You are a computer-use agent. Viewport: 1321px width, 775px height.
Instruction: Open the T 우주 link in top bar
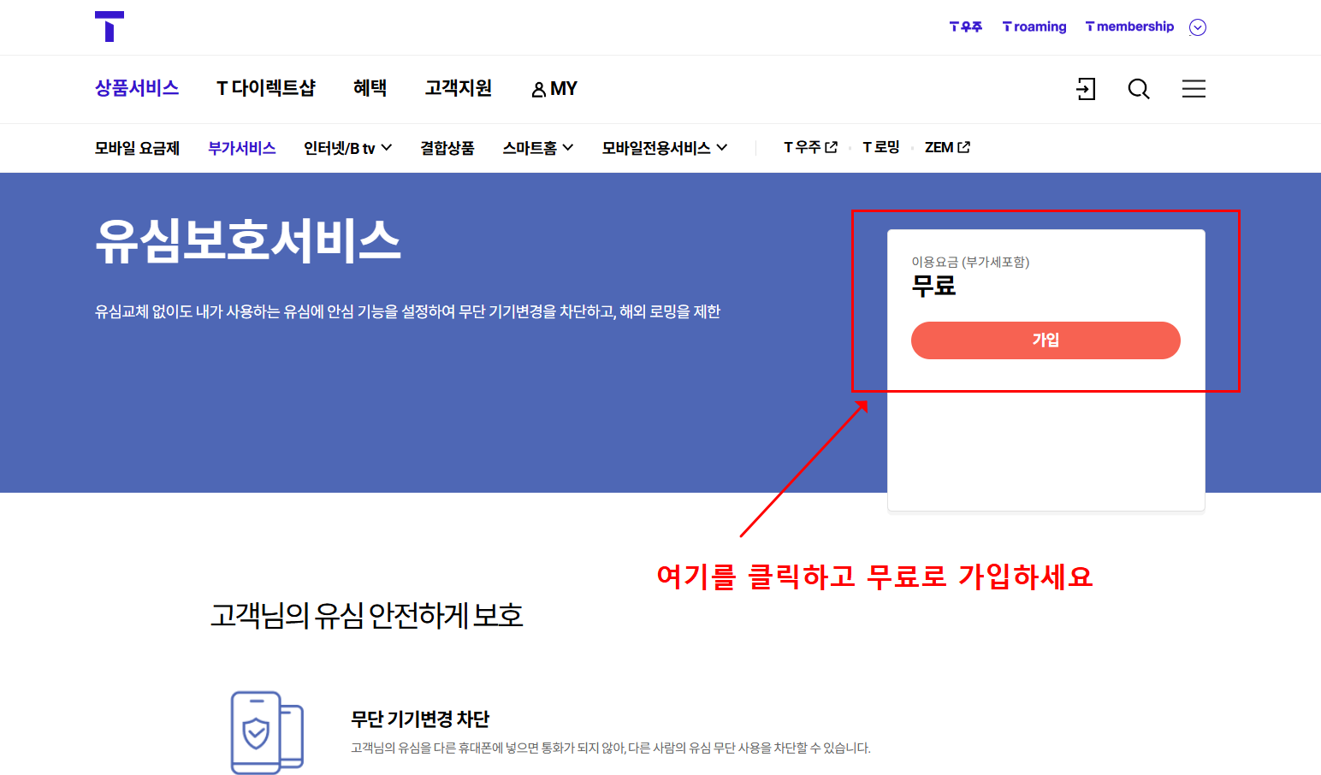[x=966, y=27]
